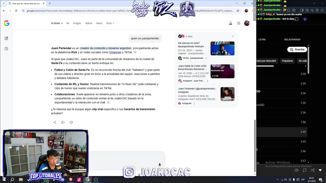Open a new Chrome tab
Screen dimensions: 326x183
pos(50,4)
